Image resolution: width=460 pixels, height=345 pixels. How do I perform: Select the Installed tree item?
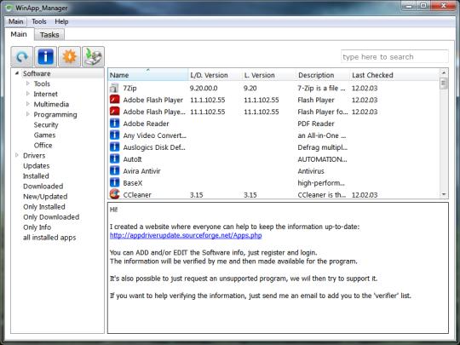[36, 176]
